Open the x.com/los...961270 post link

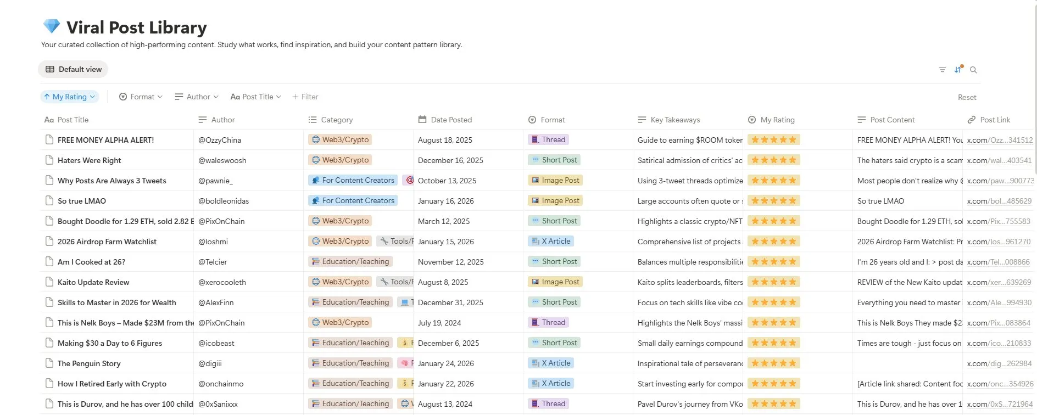coord(999,242)
